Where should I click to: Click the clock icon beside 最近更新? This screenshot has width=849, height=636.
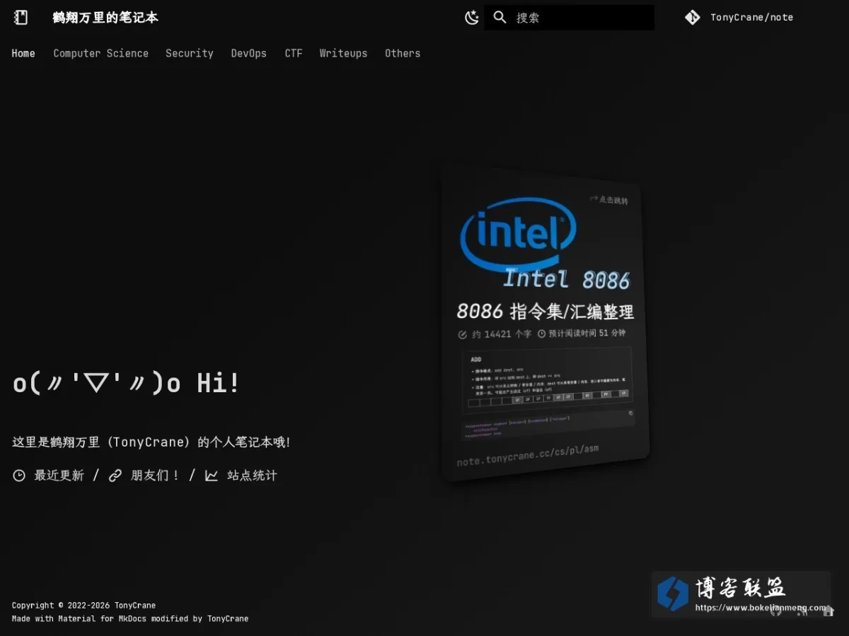pos(19,476)
